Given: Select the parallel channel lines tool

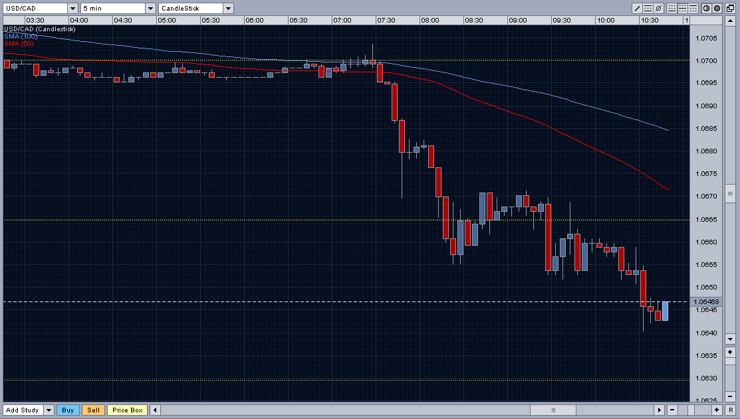Looking at the screenshot, I should pos(648,8).
